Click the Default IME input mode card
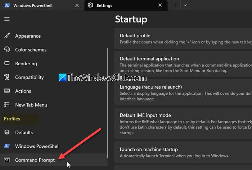 point(183,124)
